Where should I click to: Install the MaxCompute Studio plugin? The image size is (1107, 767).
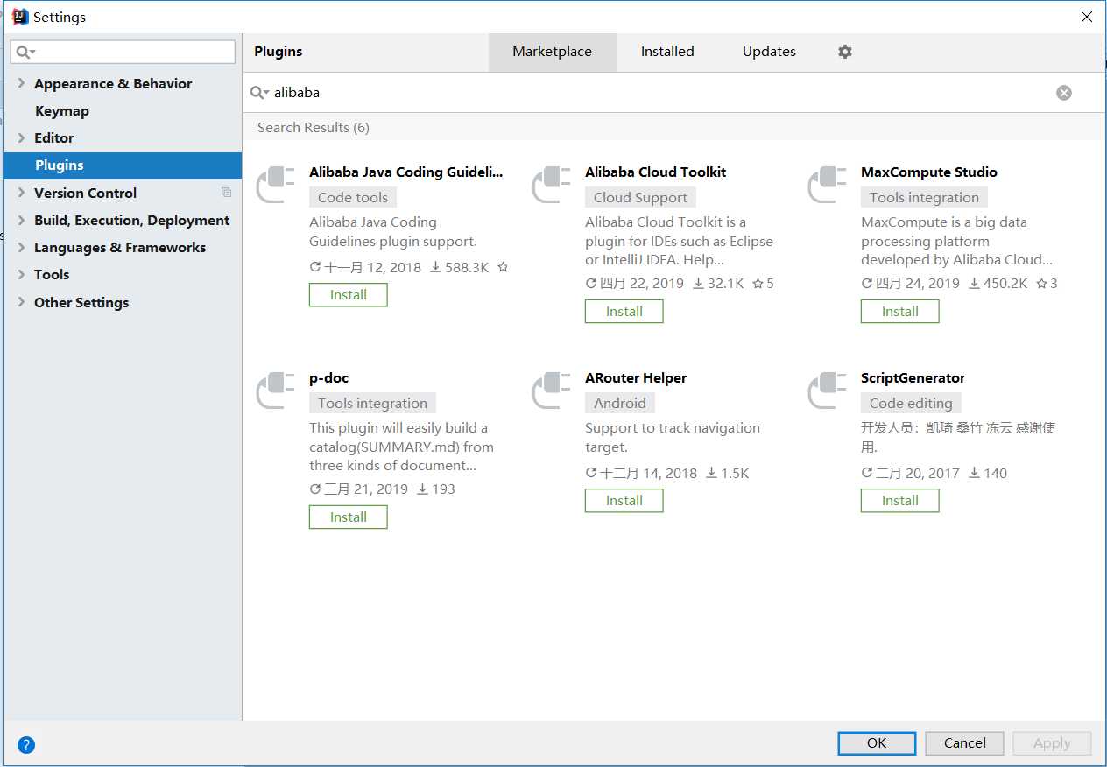pos(899,312)
